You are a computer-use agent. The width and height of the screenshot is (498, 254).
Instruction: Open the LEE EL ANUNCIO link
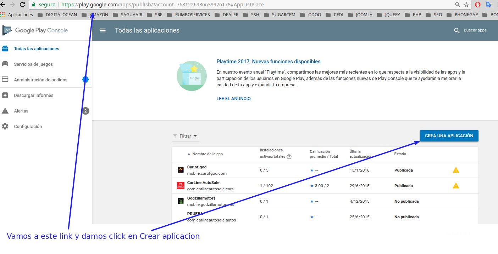pyautogui.click(x=233, y=99)
